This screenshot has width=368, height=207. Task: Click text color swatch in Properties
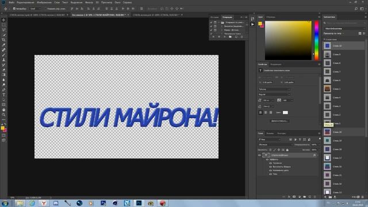click(285, 113)
